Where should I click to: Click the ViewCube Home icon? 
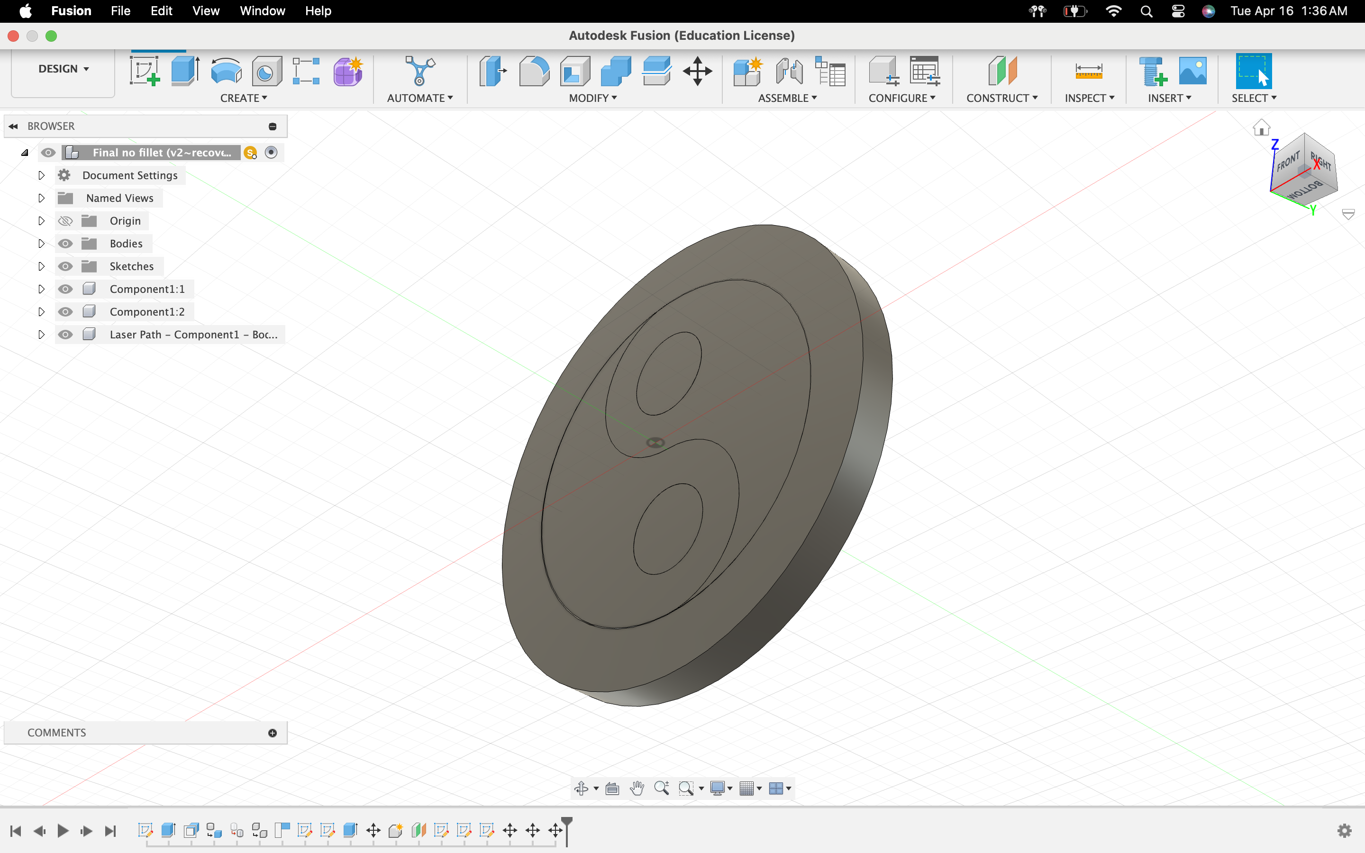1261,127
